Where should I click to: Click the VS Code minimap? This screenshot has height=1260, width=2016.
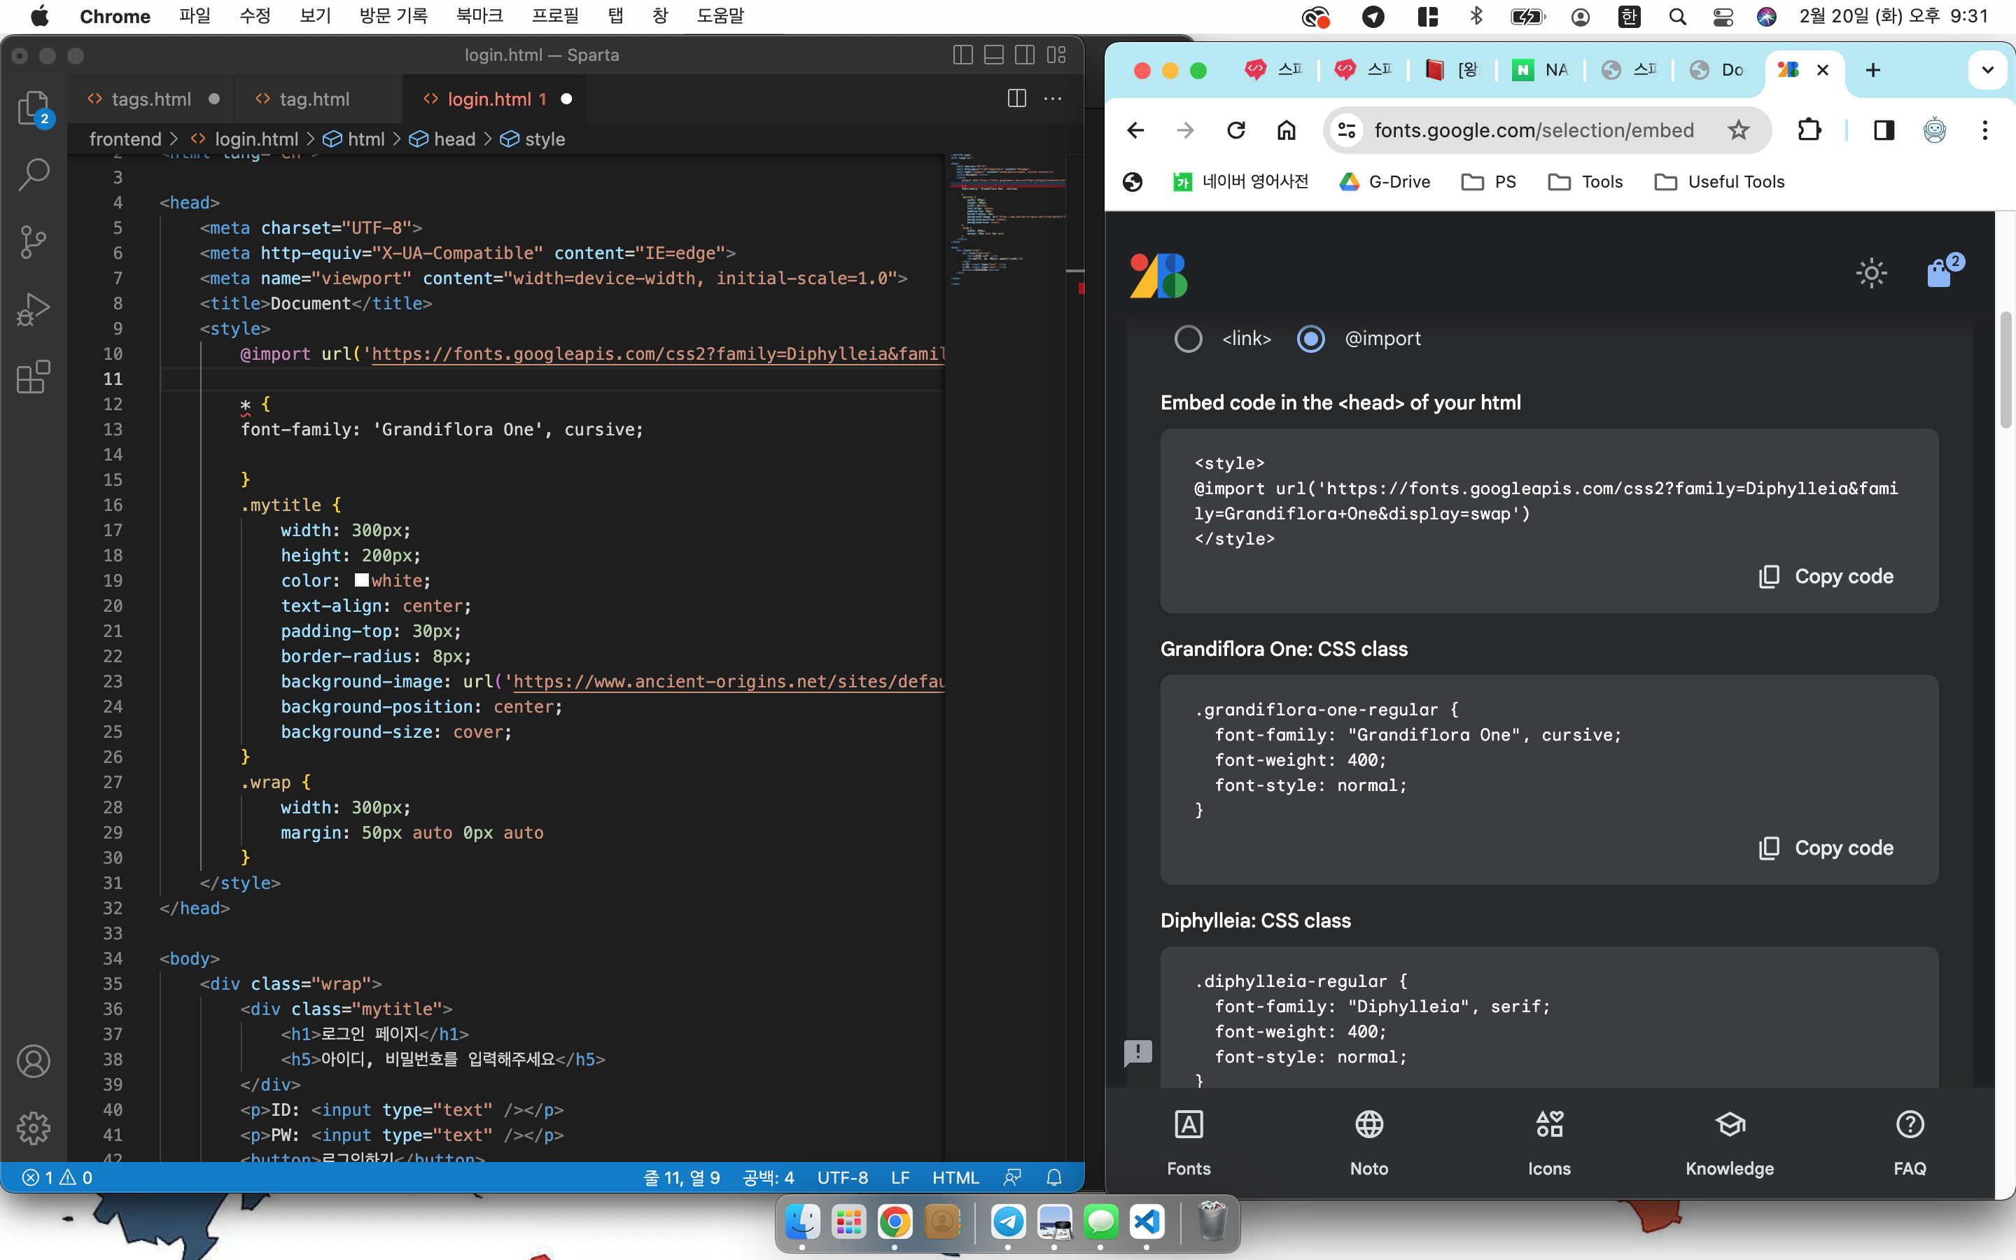1007,218
